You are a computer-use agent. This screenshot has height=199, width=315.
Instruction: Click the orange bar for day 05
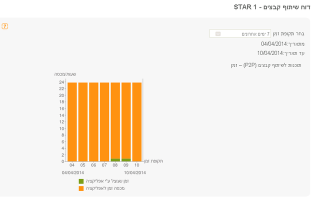pos(83,122)
